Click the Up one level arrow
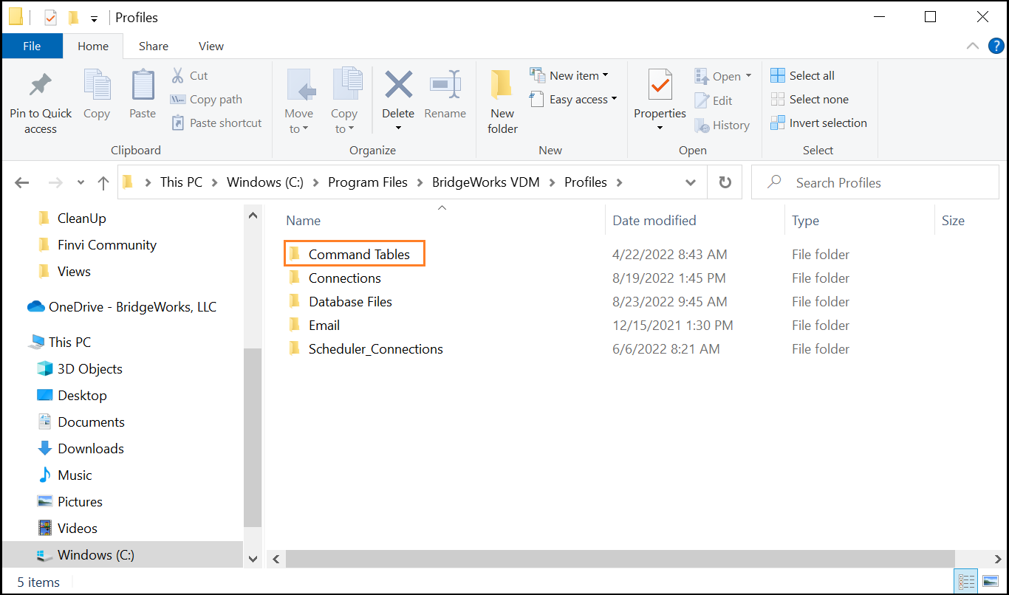The height and width of the screenshot is (595, 1009). 103,182
